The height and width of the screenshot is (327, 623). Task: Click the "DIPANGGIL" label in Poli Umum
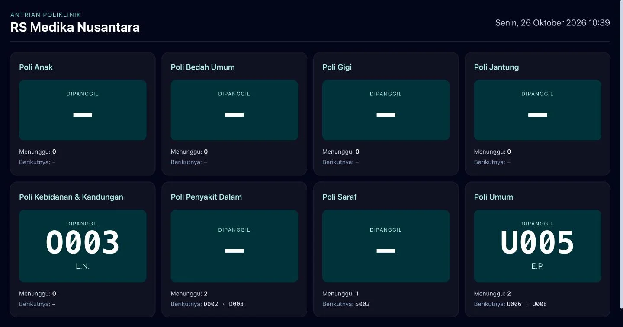coord(537,224)
